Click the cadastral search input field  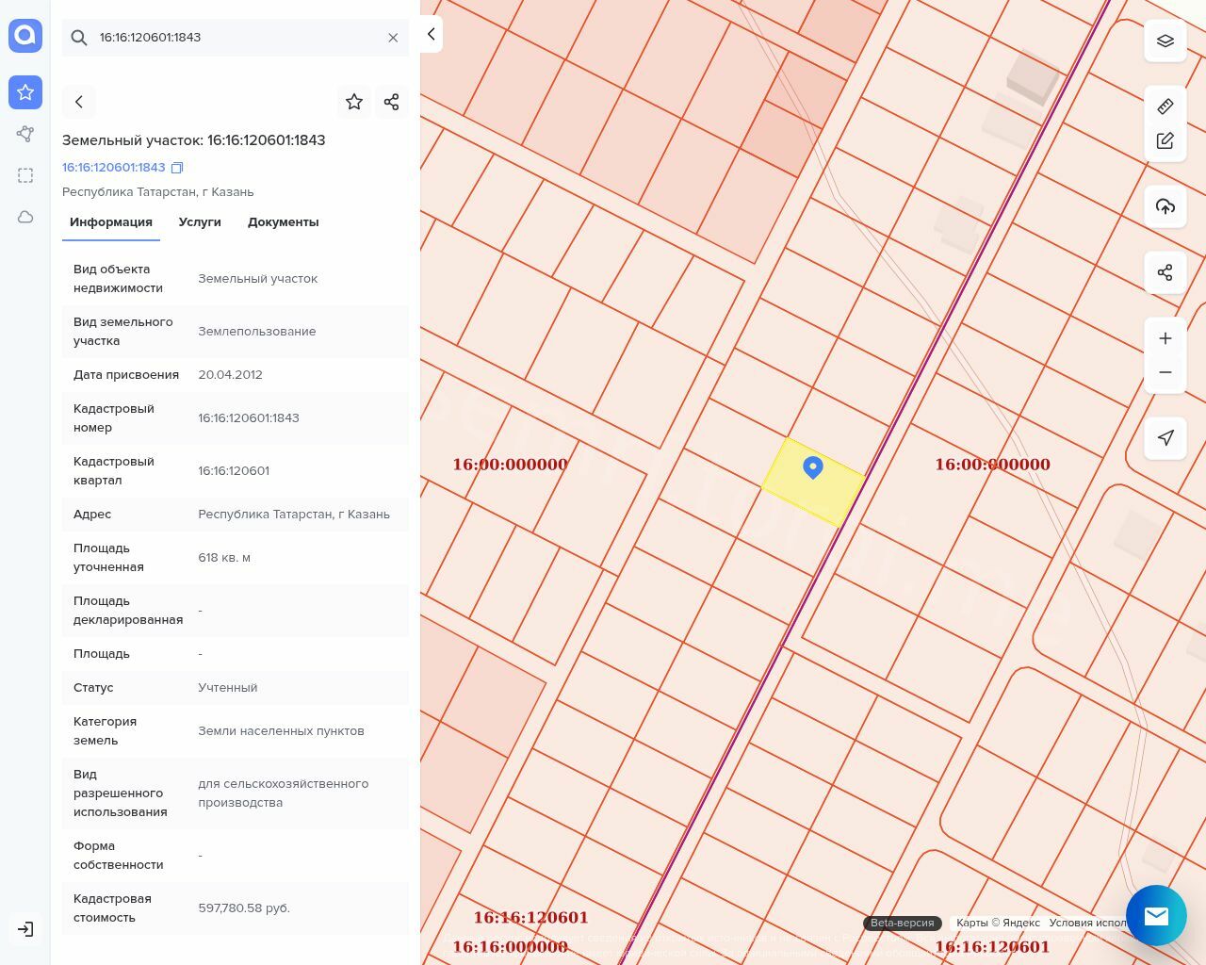(x=236, y=38)
